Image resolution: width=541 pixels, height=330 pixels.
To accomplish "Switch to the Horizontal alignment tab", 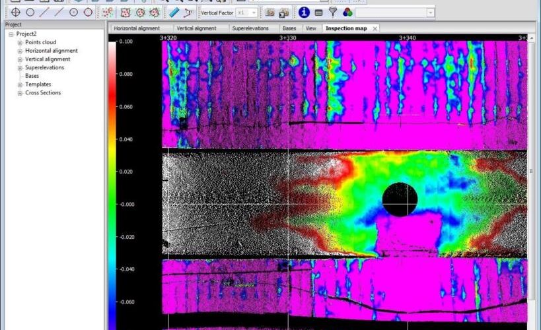I will click(x=136, y=28).
